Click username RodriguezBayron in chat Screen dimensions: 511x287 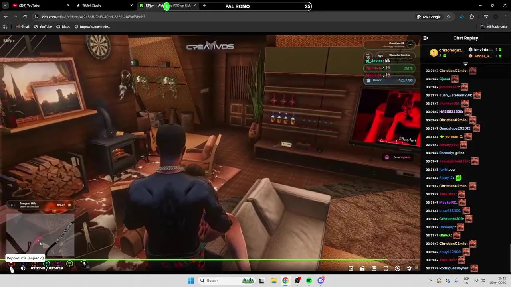pyautogui.click(x=454, y=268)
